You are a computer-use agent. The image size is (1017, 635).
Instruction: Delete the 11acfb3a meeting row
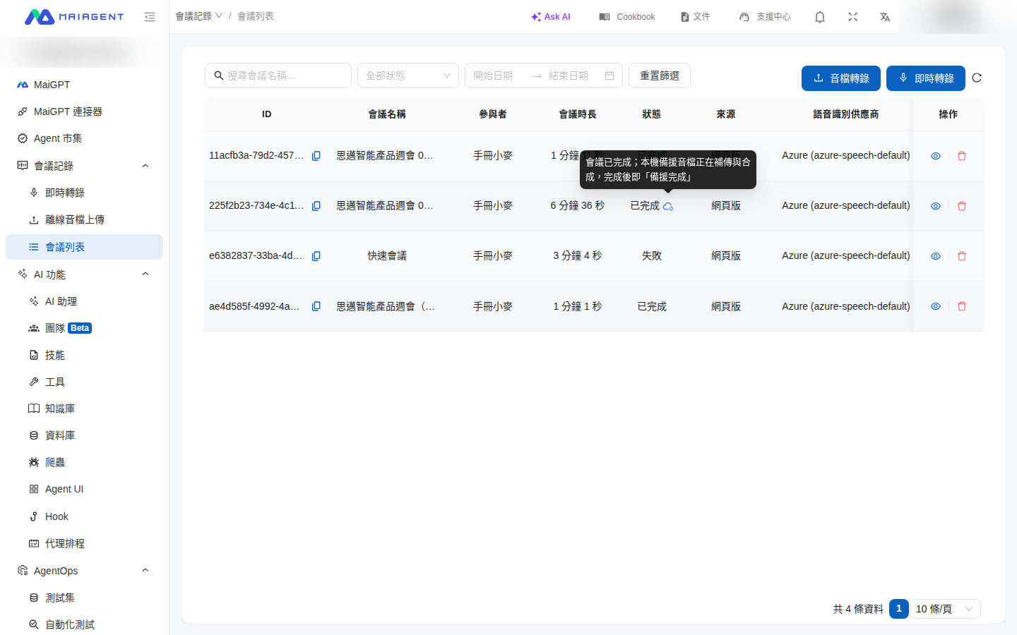[x=962, y=156]
